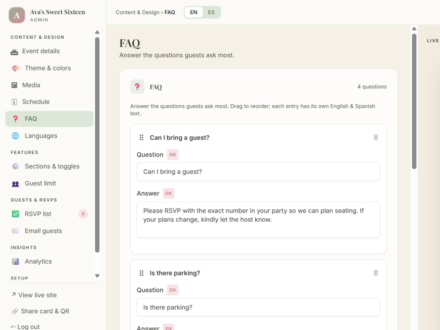Image resolution: width=440 pixels, height=330 pixels.
Task: Edit the 'Is there parking?' question field
Action: click(258, 307)
